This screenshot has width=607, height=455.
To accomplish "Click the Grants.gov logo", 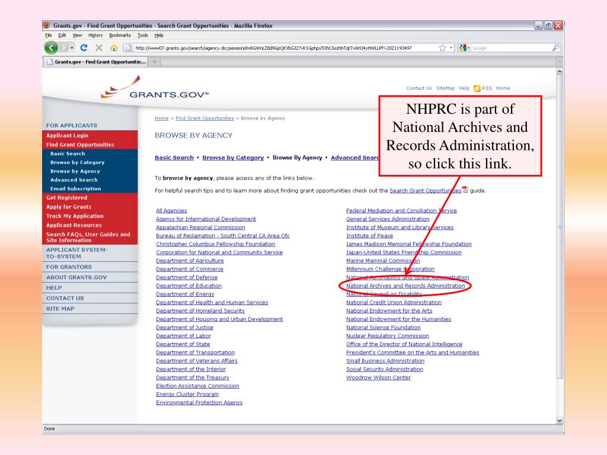I will click(155, 88).
